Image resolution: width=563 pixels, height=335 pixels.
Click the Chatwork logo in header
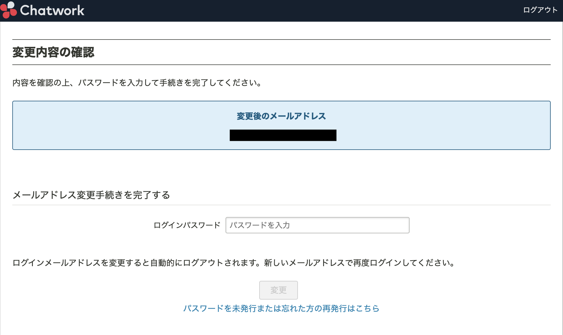(43, 10)
